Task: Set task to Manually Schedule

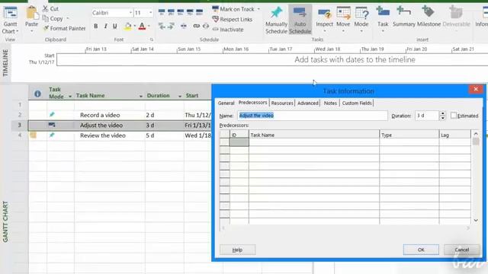Action: pyautogui.click(x=276, y=21)
